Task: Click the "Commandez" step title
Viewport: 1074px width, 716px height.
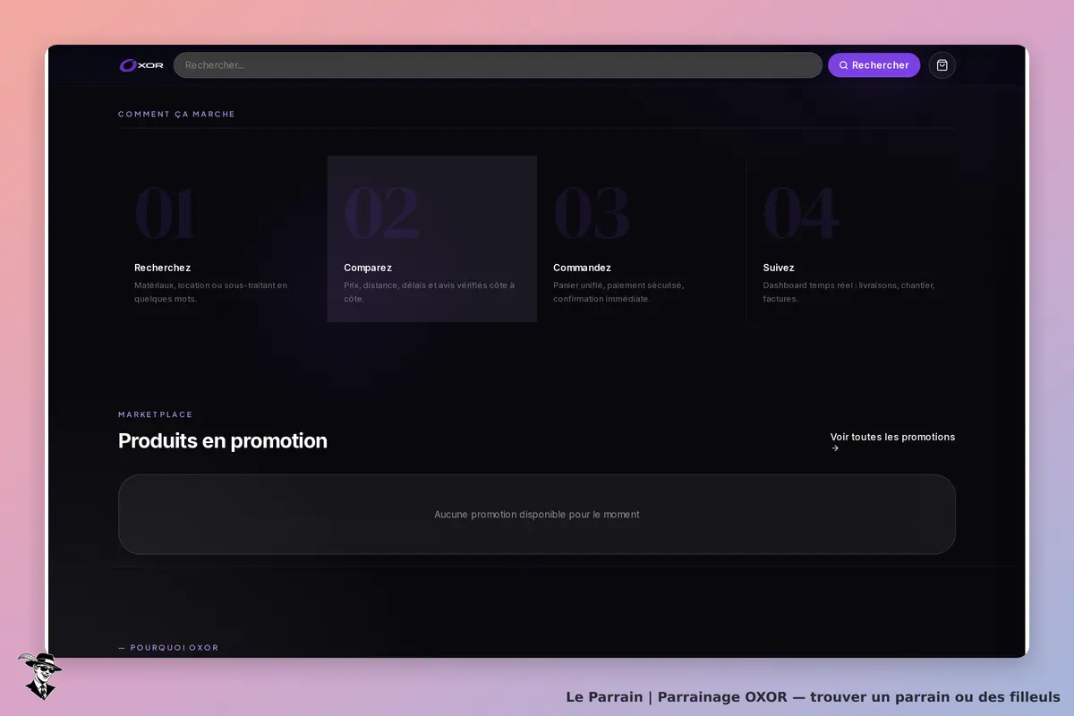Action: pos(582,268)
